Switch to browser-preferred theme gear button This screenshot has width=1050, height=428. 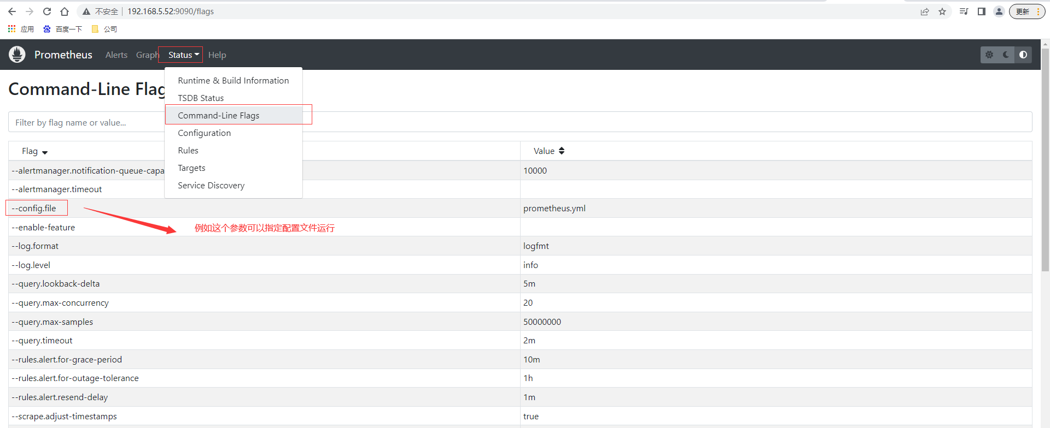point(989,55)
